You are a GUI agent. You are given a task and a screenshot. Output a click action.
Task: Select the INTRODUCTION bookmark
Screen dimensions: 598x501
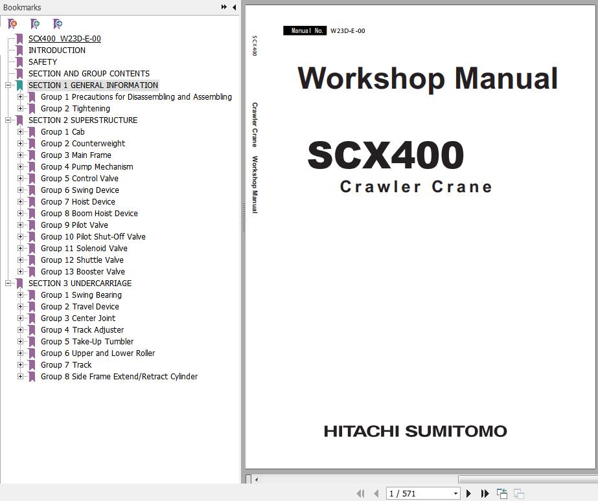click(56, 50)
